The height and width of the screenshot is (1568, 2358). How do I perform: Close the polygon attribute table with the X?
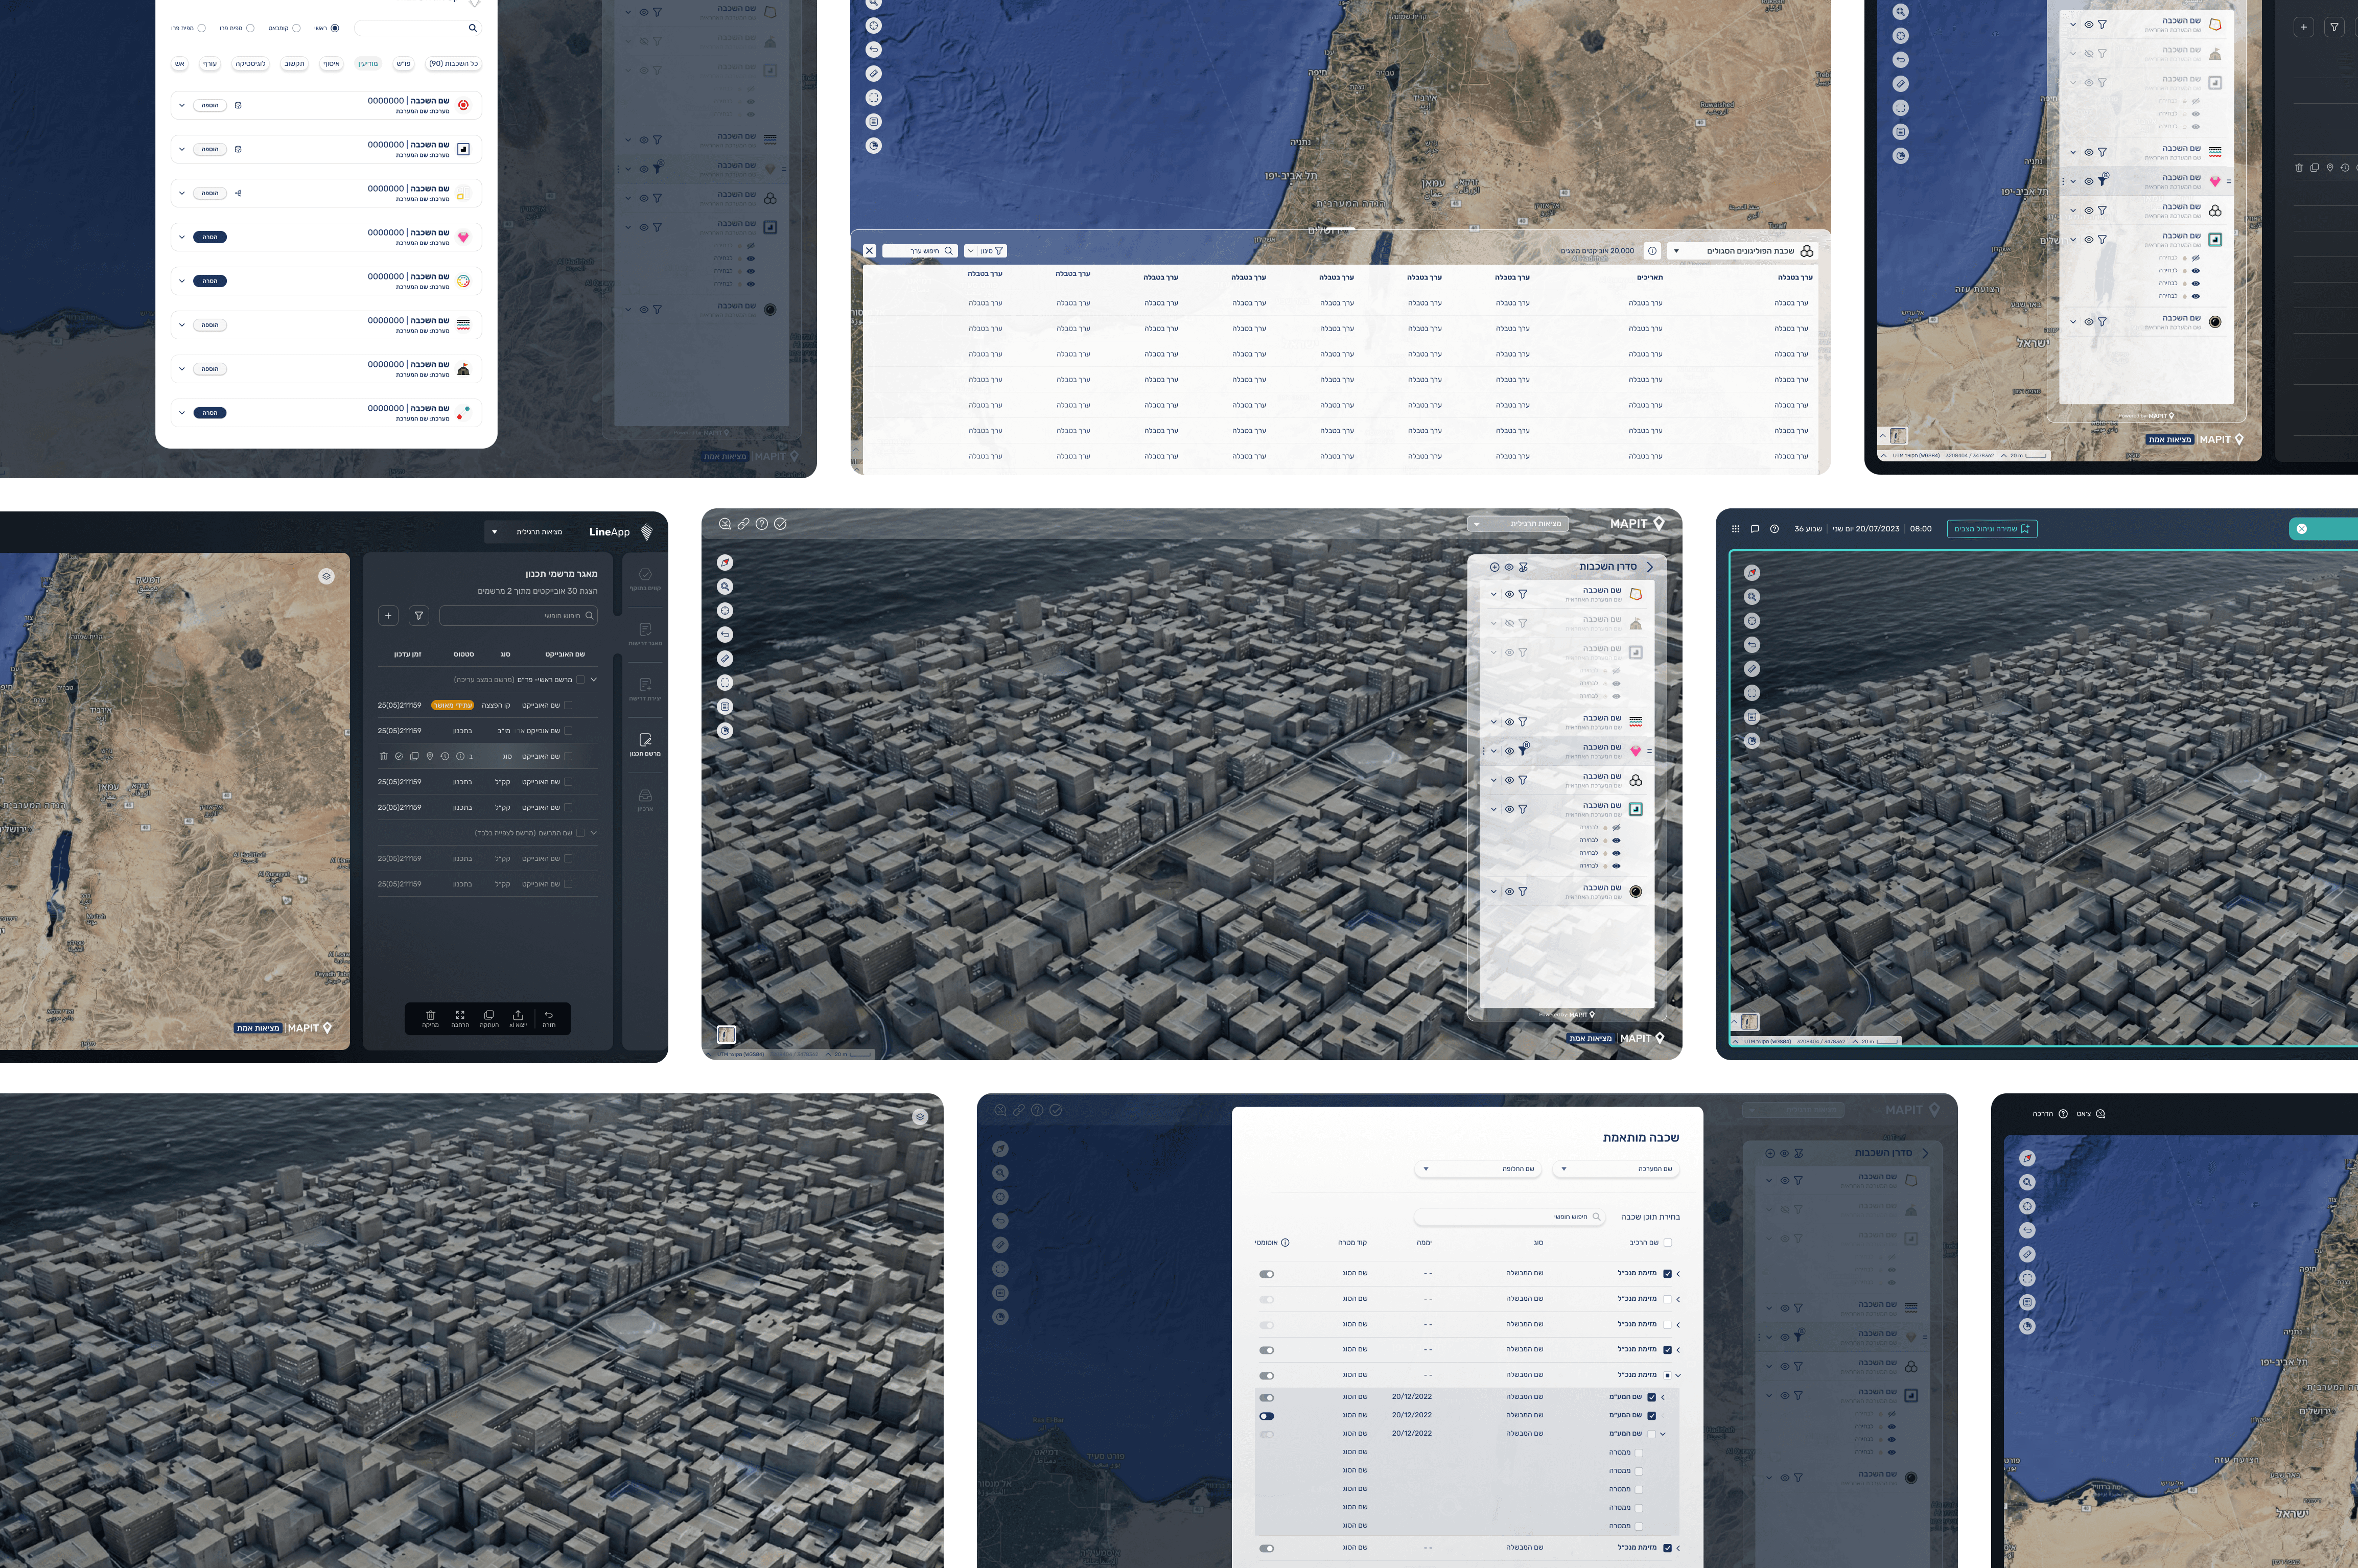(869, 251)
